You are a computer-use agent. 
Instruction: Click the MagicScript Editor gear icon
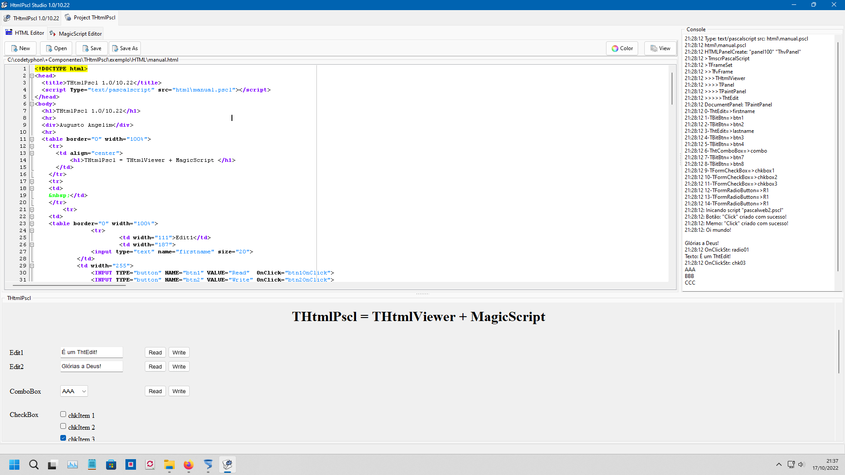(53, 33)
